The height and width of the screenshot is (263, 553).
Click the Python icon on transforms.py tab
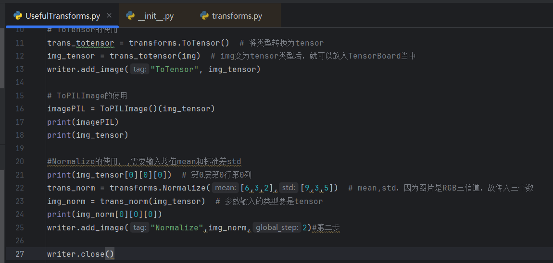coord(204,16)
